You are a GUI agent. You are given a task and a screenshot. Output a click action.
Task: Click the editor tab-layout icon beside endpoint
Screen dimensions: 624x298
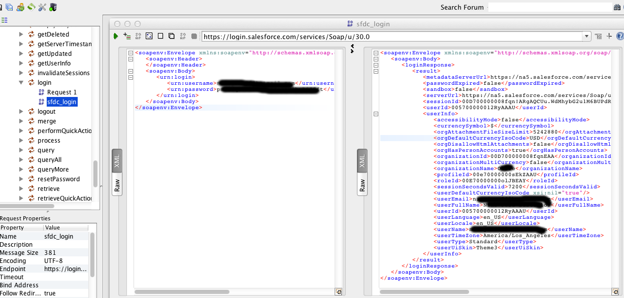599,36
